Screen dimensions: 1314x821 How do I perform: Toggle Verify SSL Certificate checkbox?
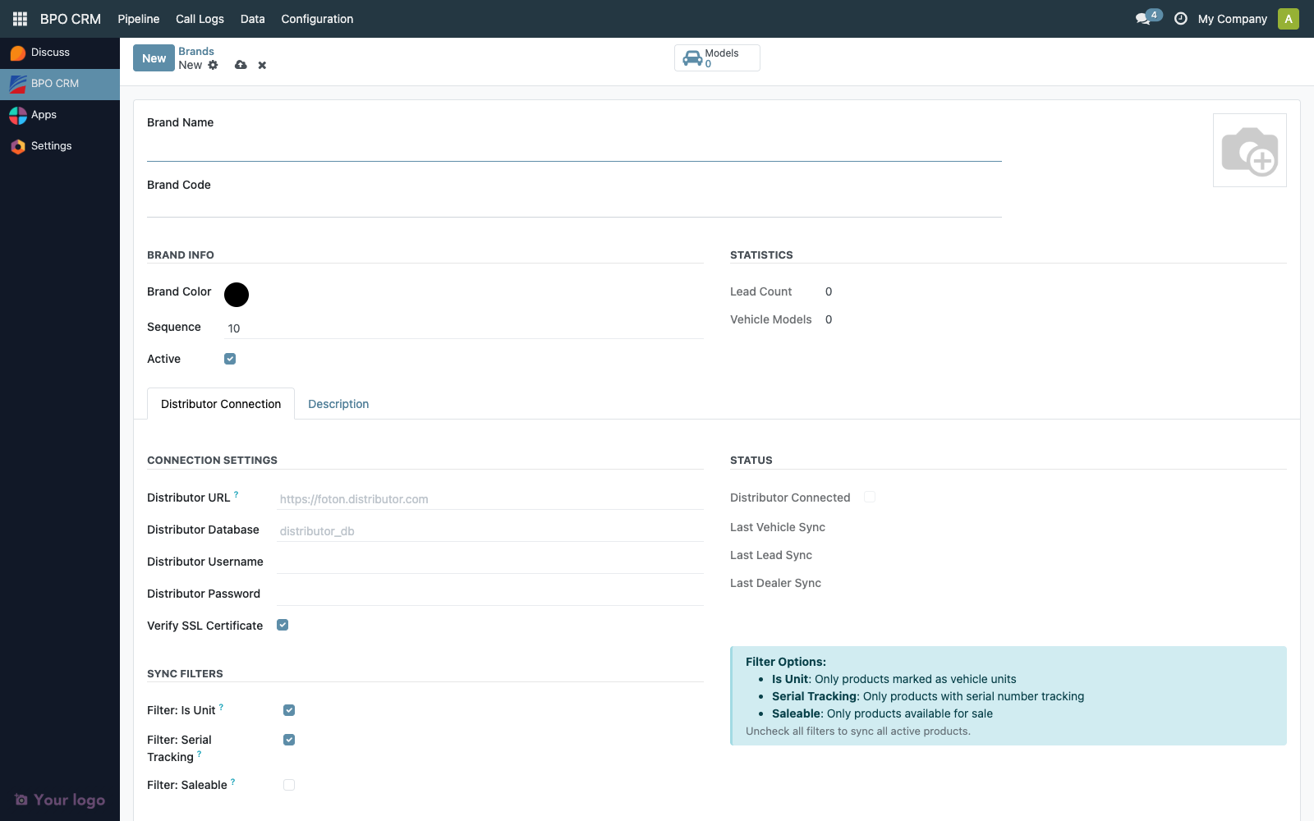click(x=283, y=625)
